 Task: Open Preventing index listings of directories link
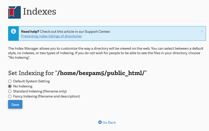51,36
